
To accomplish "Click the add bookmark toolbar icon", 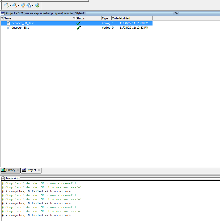I will (6, 5).
